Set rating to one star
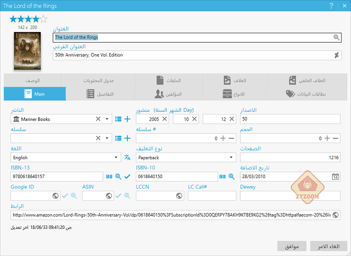 coord(13,19)
